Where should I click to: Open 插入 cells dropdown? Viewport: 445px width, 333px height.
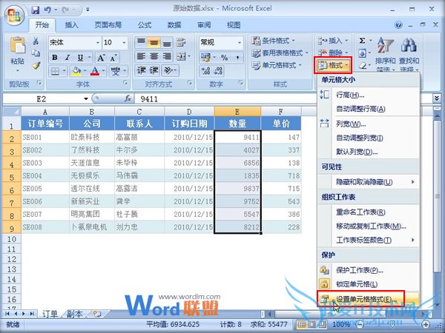click(333, 41)
